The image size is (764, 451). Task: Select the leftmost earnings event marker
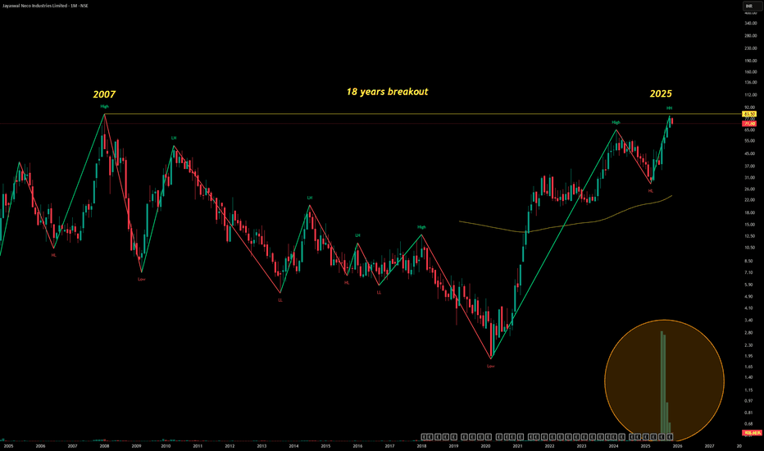(425, 435)
